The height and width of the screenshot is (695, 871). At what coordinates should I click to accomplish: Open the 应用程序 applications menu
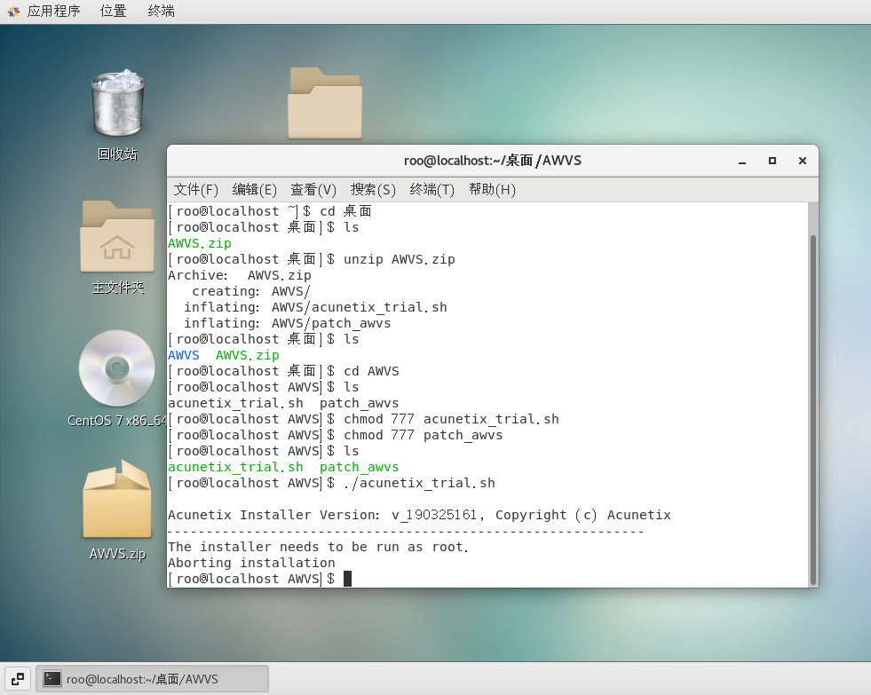(x=54, y=12)
